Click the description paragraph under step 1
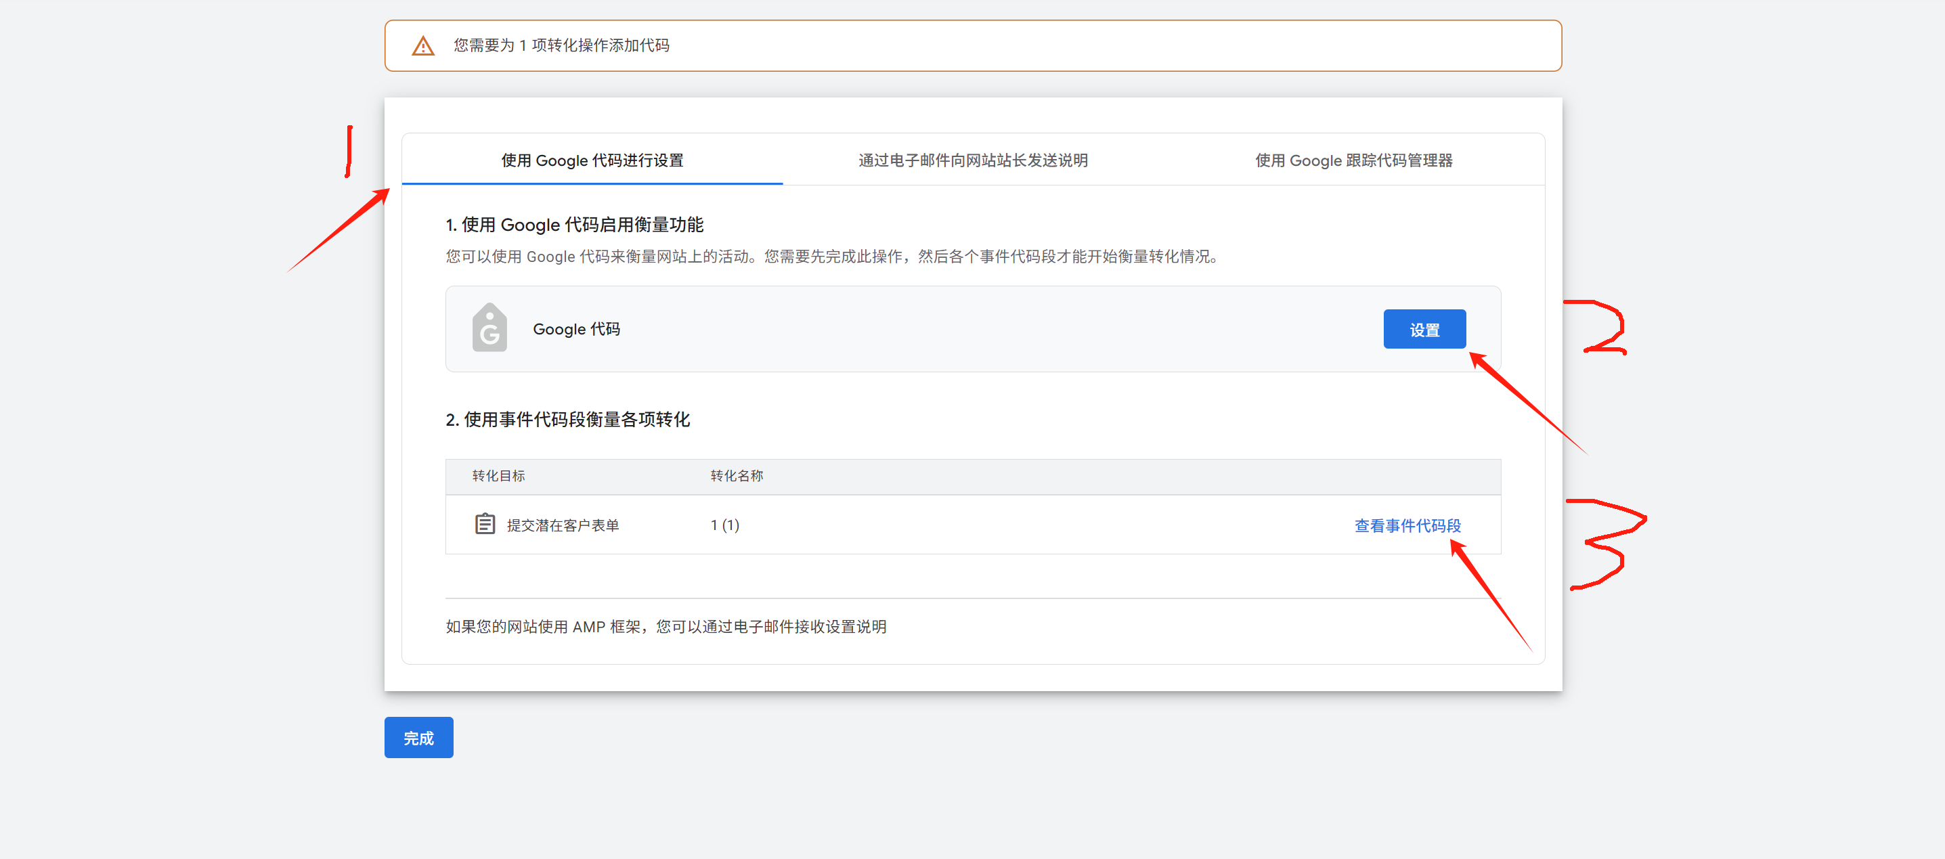Viewport: 1945px width, 859px height. point(833,257)
